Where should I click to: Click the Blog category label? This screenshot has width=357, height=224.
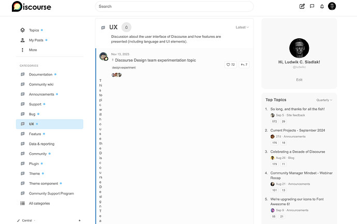(x=291, y=158)
